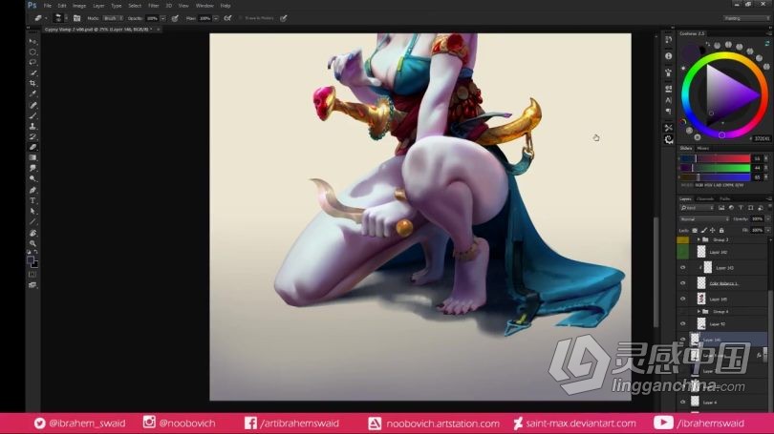Switch to the Mixers tab
The width and height of the screenshot is (774, 434).
pyautogui.click(x=703, y=148)
